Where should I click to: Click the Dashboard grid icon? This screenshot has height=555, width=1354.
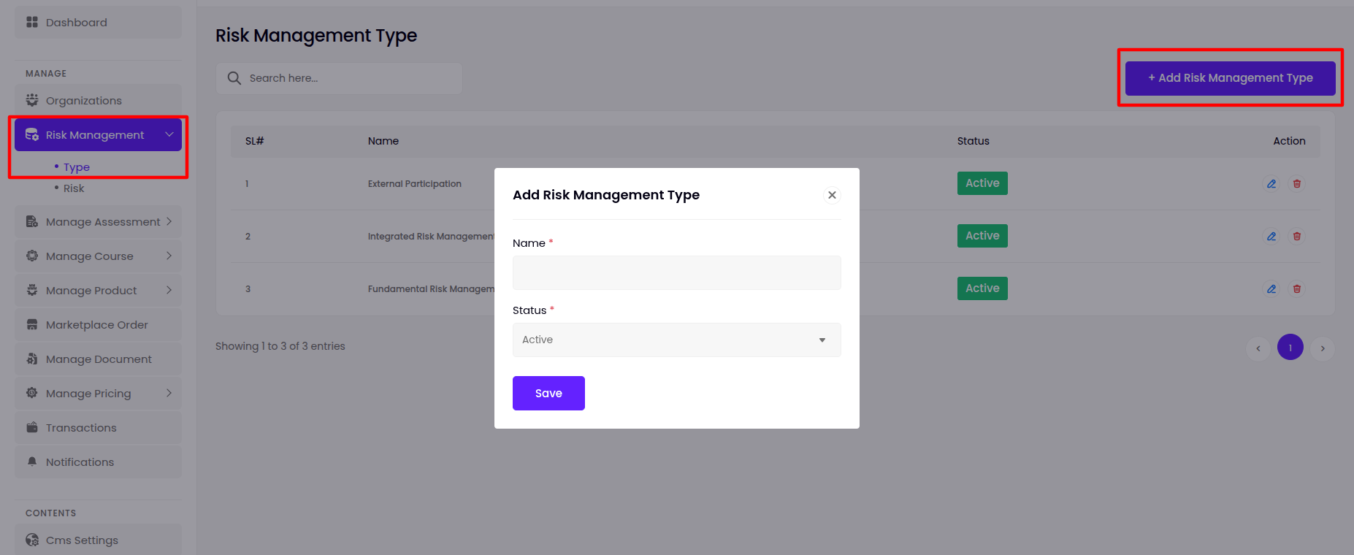point(32,23)
